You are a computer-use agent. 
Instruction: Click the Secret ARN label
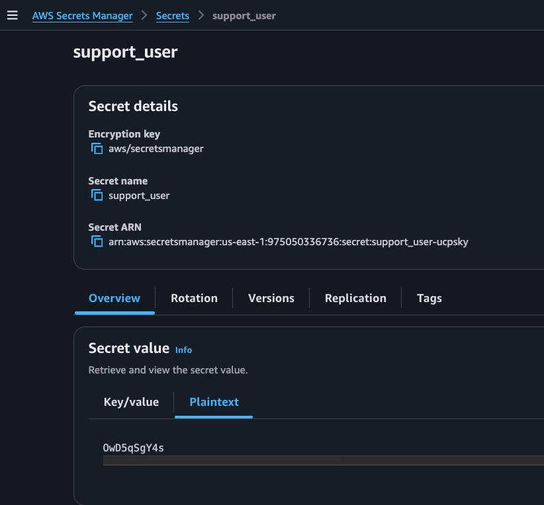(115, 227)
